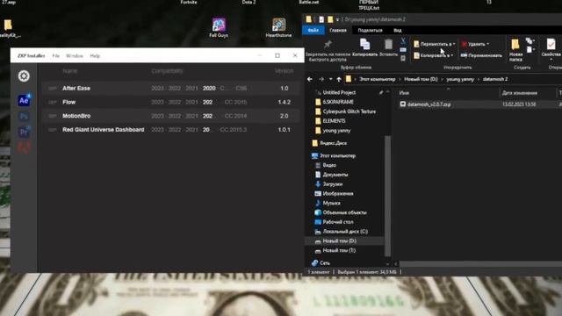Switch to Вид ribbon tab

coord(398,30)
